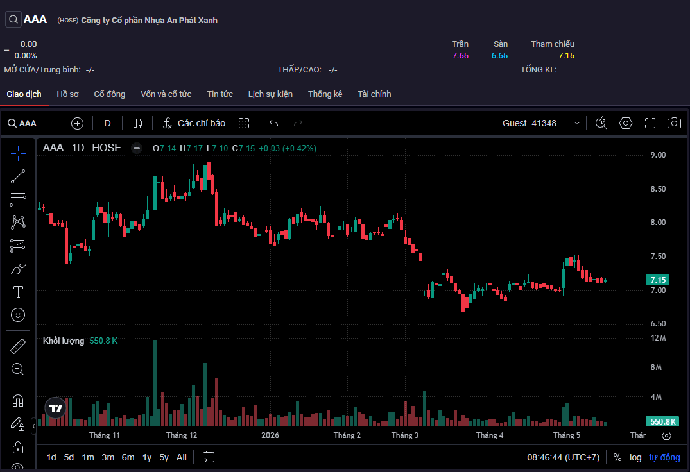Image resolution: width=690 pixels, height=472 pixels.
Task: Open Các chỉ báo indicators dialog
Action: pyautogui.click(x=194, y=124)
